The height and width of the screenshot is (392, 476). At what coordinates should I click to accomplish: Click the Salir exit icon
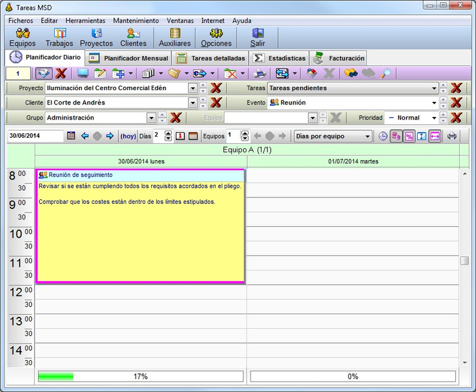click(x=258, y=38)
